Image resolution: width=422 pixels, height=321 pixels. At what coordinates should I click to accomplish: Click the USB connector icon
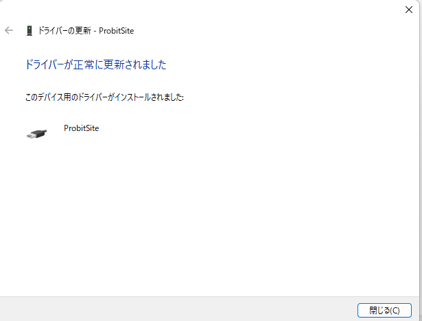point(36,134)
